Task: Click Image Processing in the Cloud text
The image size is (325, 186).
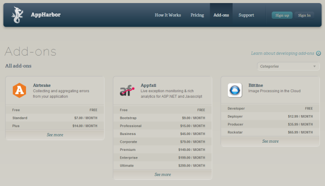Action: (x=274, y=91)
